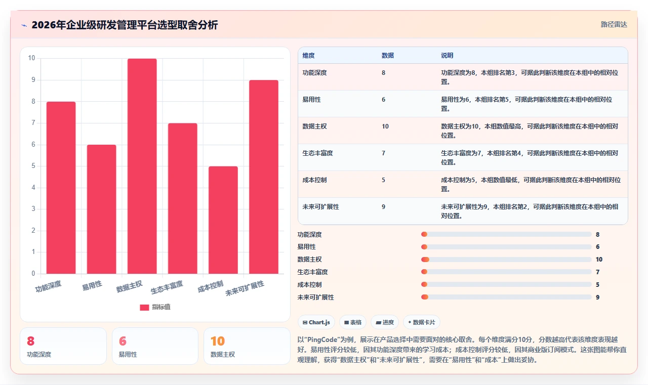Click the 路径雷达 label in the header
Screen dimensions: 648x385
[x=614, y=24]
